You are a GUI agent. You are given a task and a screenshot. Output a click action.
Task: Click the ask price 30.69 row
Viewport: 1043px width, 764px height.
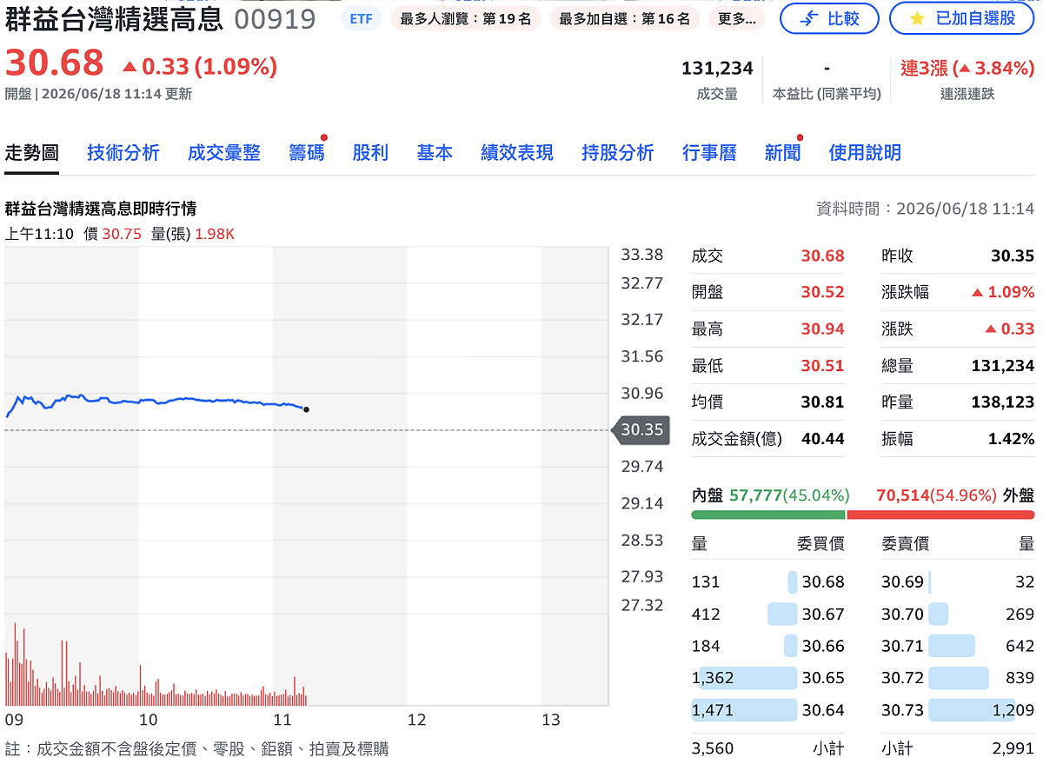point(958,581)
